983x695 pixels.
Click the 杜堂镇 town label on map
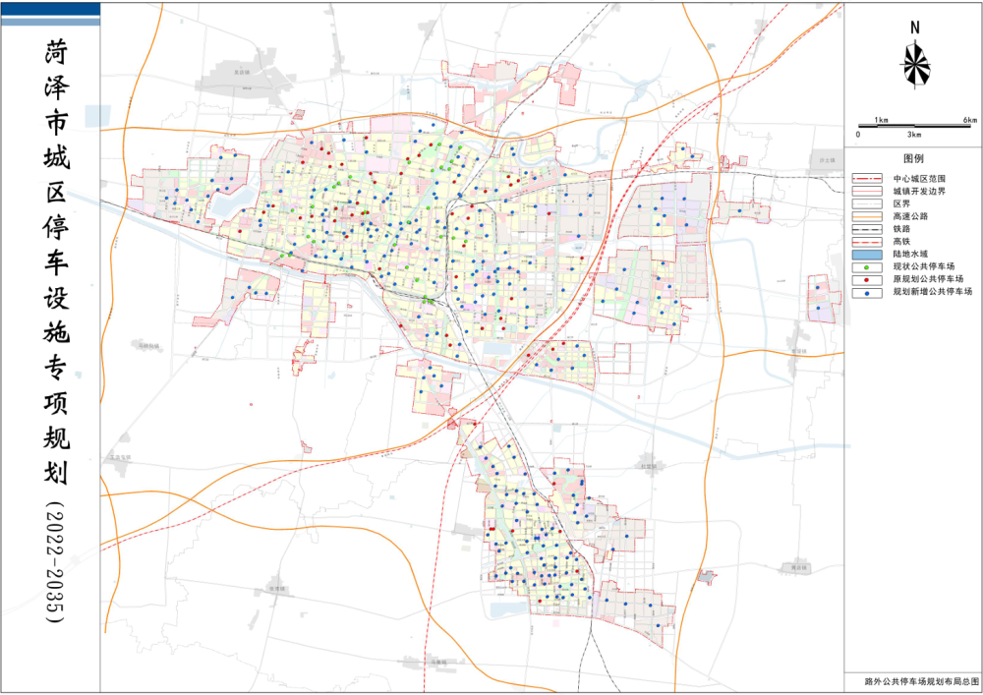click(649, 466)
